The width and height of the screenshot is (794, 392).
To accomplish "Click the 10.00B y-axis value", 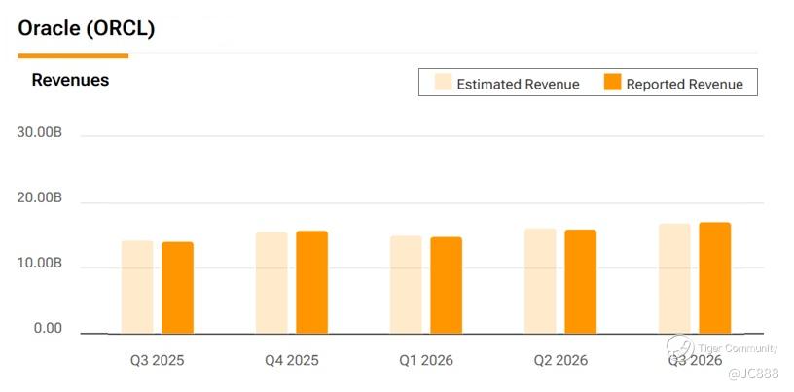I will [40, 264].
